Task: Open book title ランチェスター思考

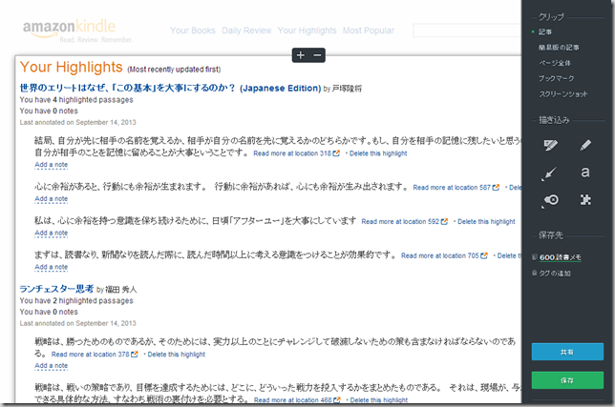Action: coord(56,289)
